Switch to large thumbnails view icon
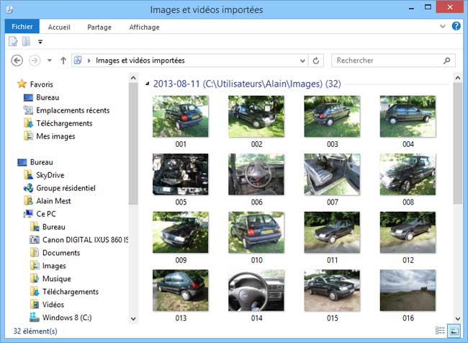 click(454, 331)
